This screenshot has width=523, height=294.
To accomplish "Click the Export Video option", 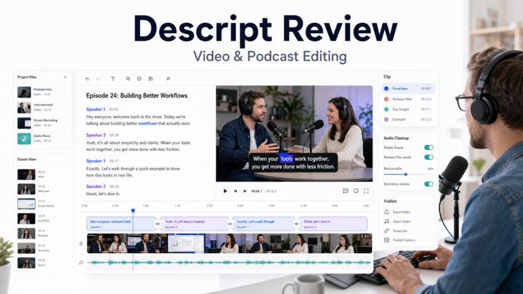I will 401,212.
